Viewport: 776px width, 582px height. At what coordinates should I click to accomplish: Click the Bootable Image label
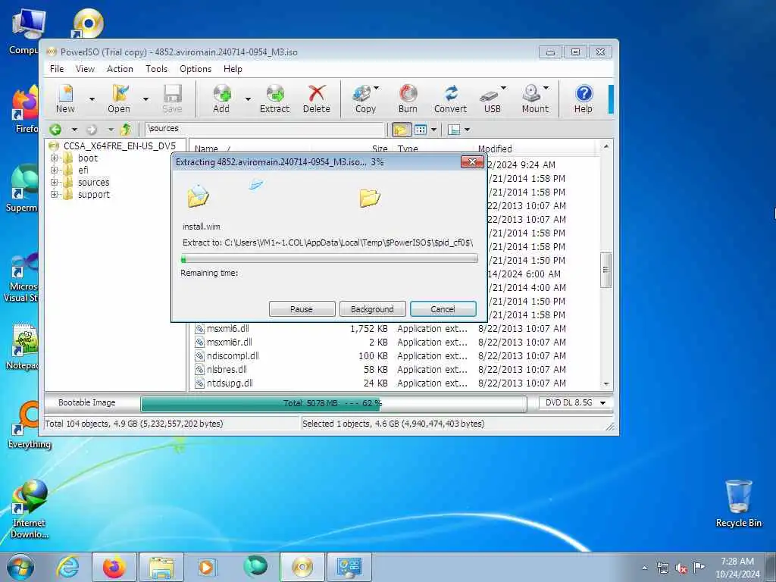click(x=87, y=403)
